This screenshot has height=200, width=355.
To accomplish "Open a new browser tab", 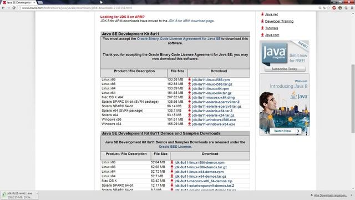I will coord(40,2).
